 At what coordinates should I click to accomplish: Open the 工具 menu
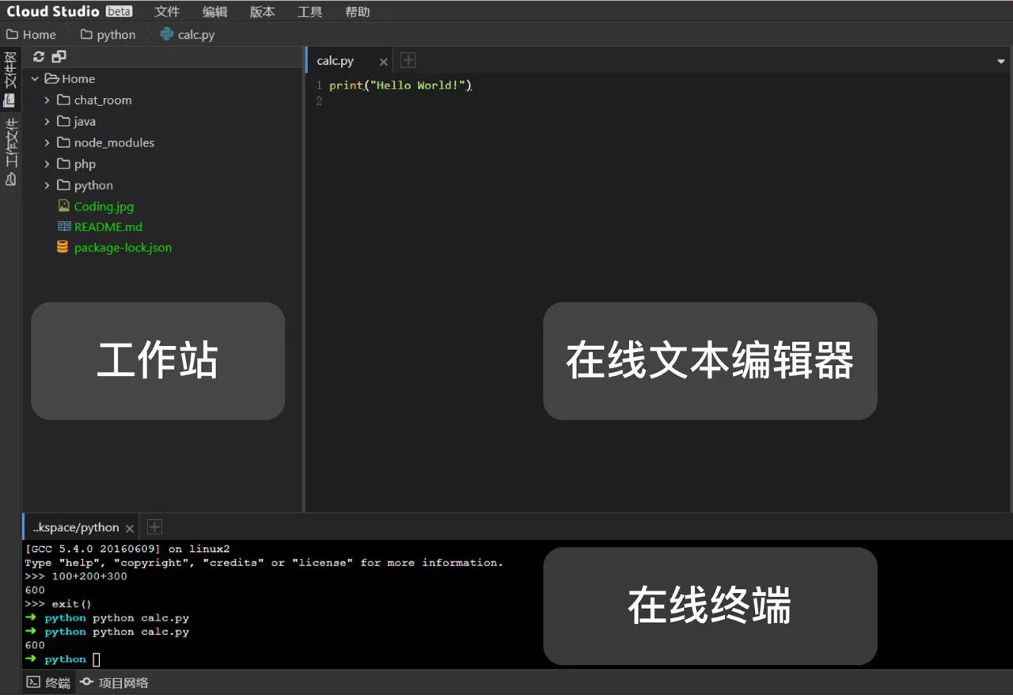coord(309,12)
